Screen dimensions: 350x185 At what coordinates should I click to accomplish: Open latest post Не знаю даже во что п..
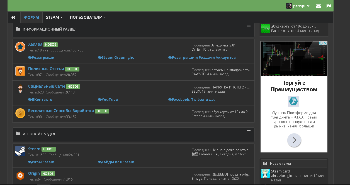click(231, 150)
